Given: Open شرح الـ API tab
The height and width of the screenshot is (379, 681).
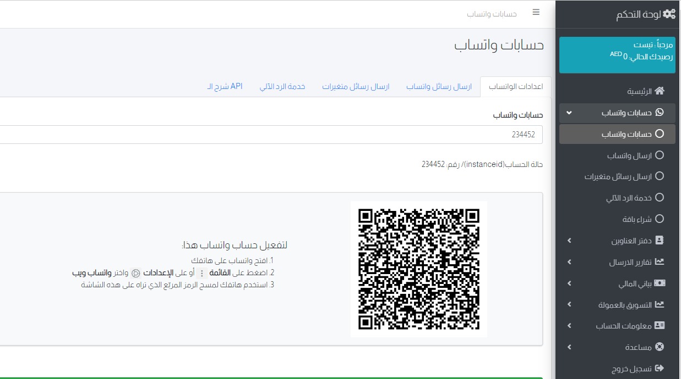Looking at the screenshot, I should click(225, 87).
